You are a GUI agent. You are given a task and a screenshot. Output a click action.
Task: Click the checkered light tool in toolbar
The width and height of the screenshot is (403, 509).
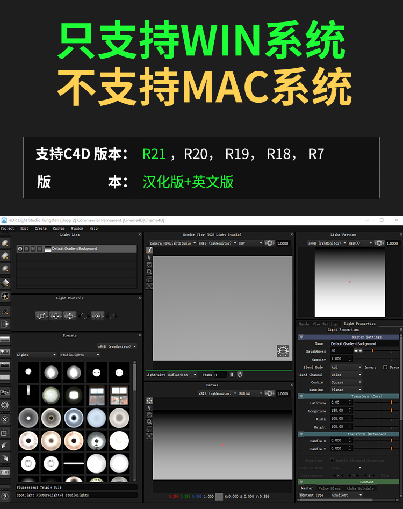(5, 296)
